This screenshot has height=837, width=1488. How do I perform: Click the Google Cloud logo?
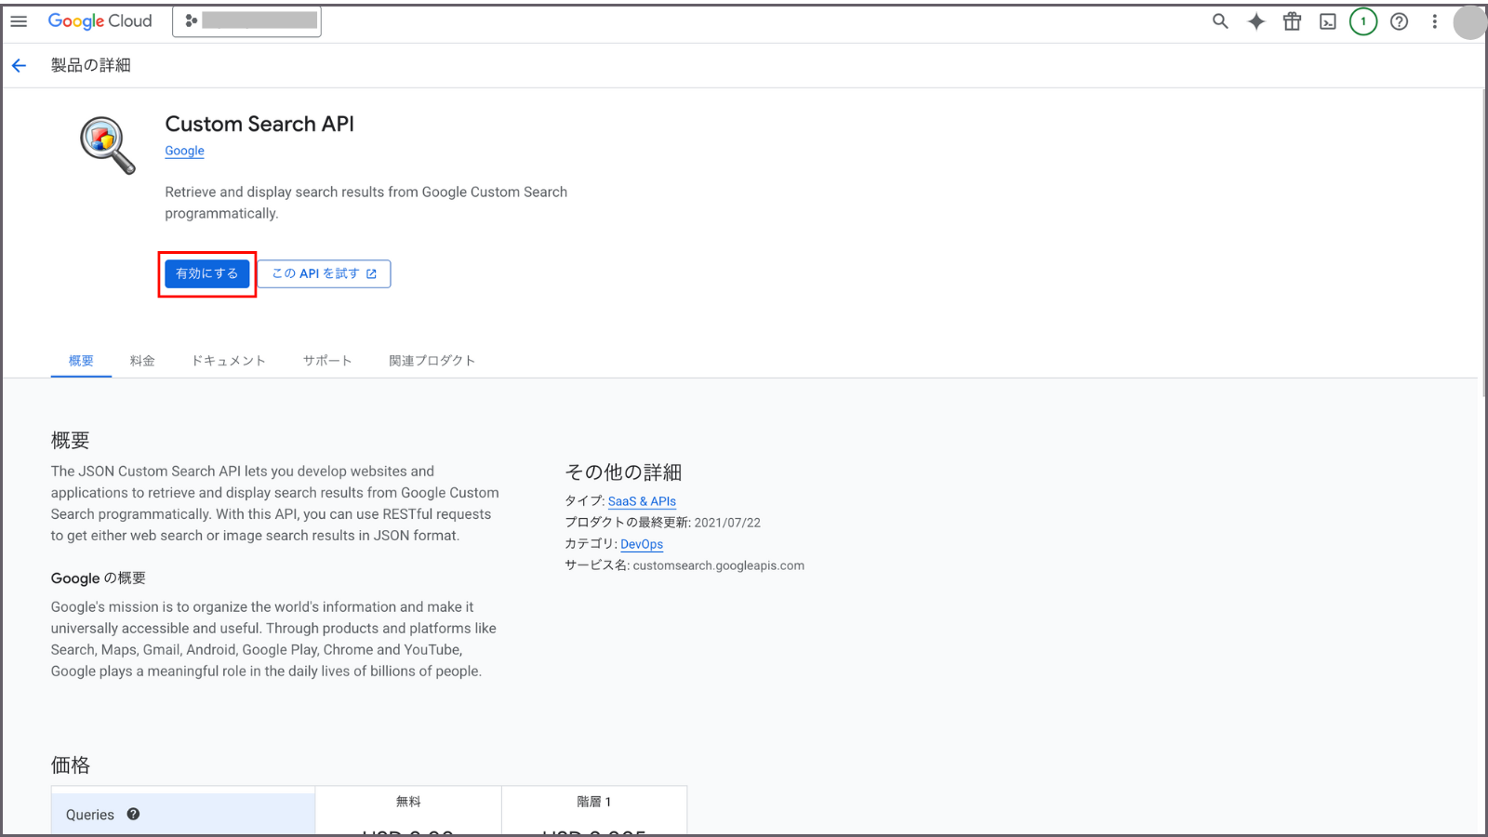[100, 21]
